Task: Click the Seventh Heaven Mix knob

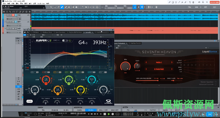Action: pyautogui.click(x=125, y=66)
